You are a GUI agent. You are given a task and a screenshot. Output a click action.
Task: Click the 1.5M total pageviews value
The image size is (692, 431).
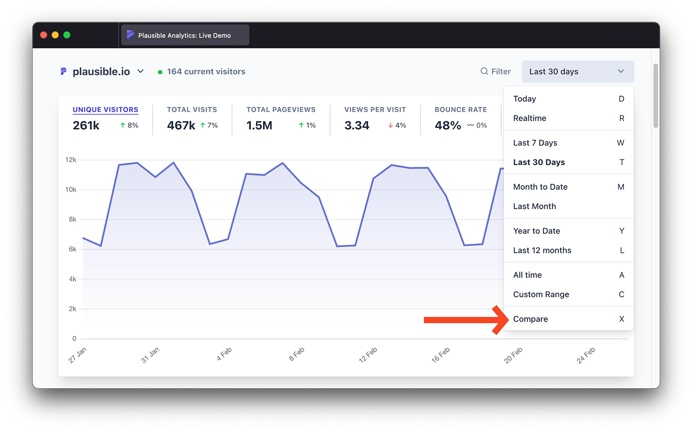(259, 125)
